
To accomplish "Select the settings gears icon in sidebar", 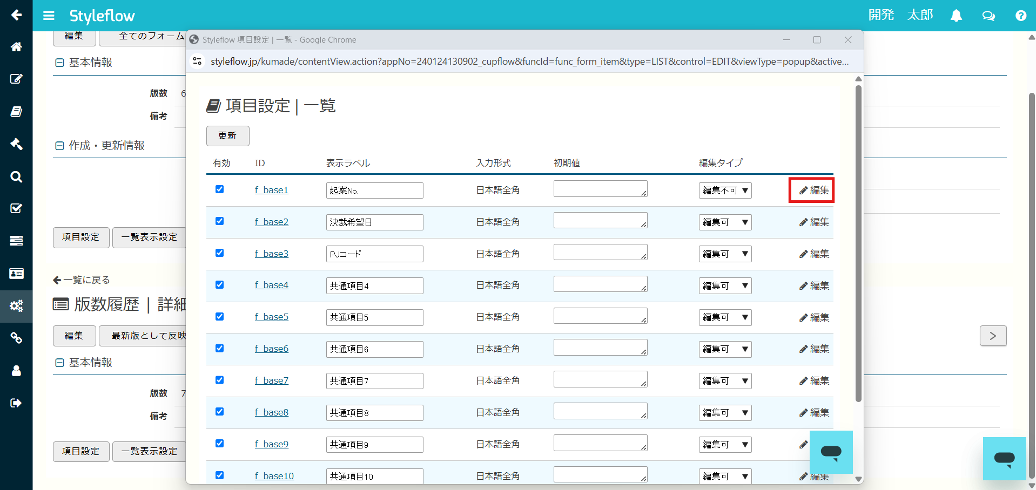I will [x=16, y=306].
